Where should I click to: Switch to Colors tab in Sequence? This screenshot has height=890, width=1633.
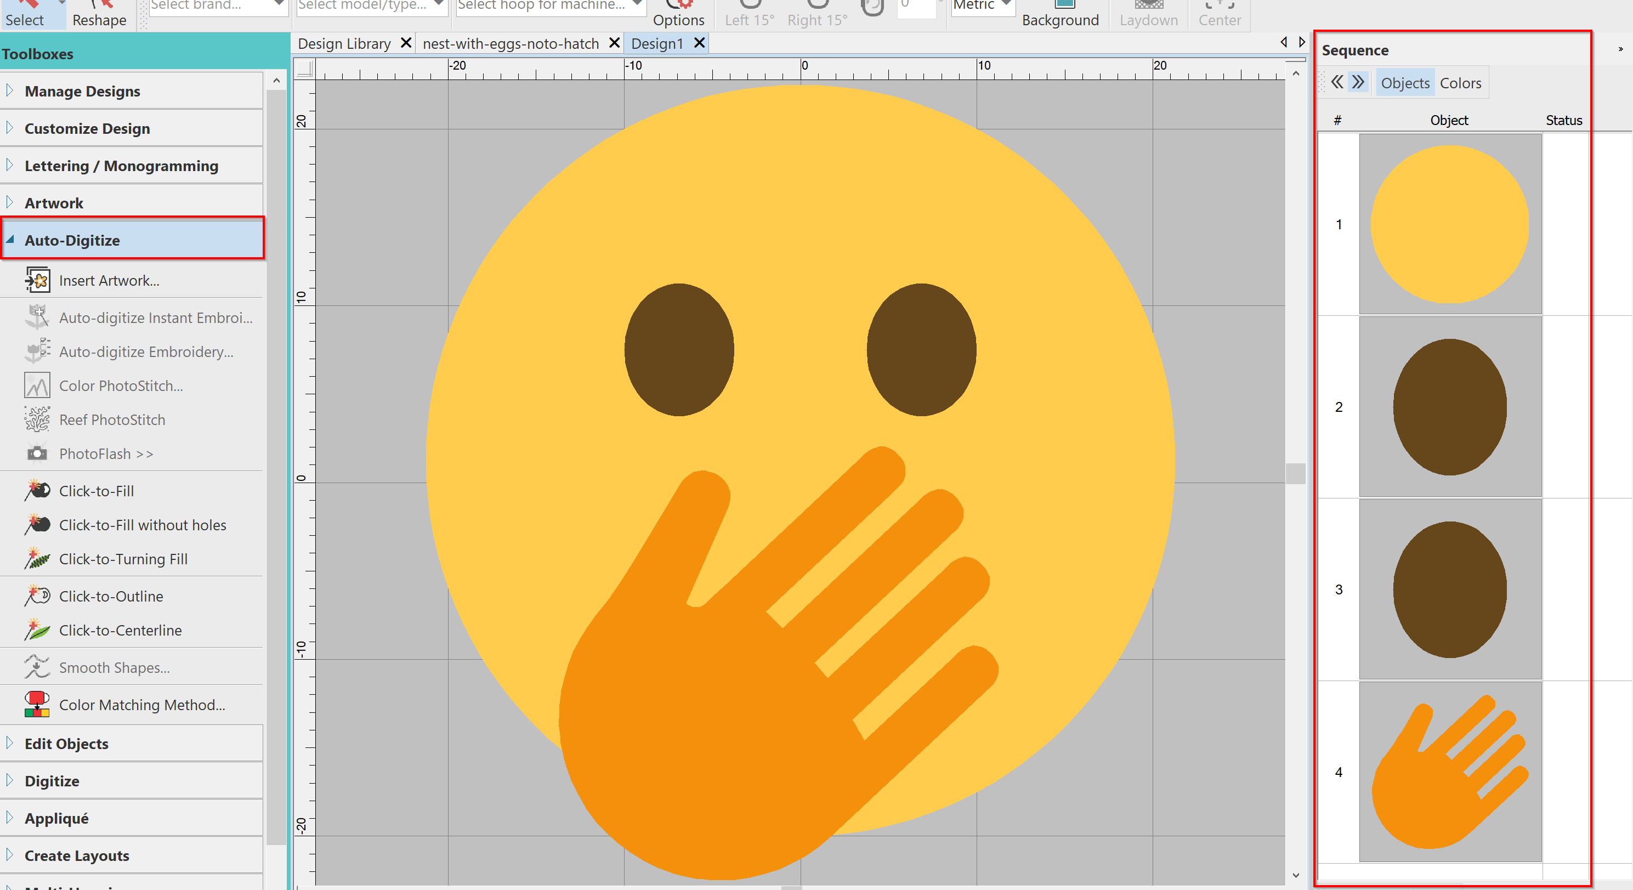(x=1460, y=83)
